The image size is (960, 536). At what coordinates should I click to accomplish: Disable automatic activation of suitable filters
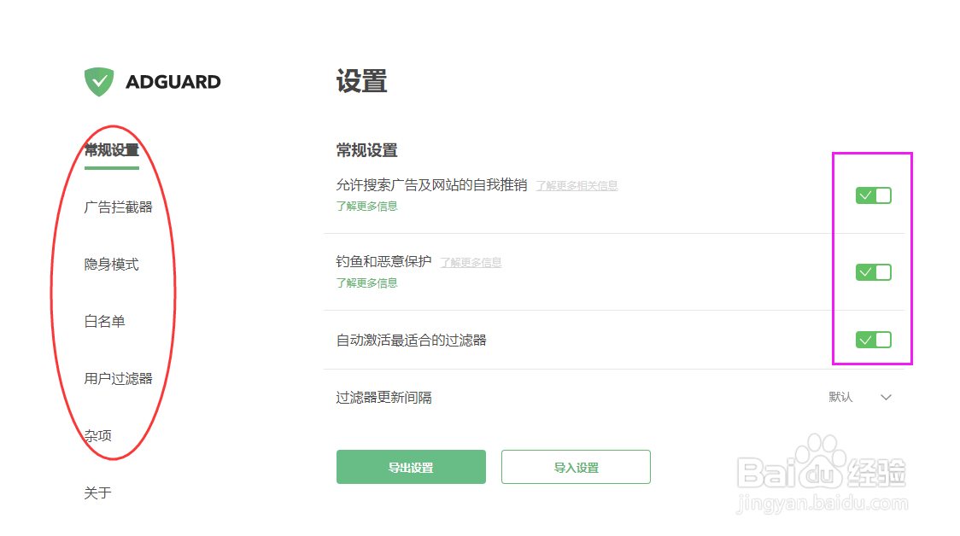(x=872, y=339)
